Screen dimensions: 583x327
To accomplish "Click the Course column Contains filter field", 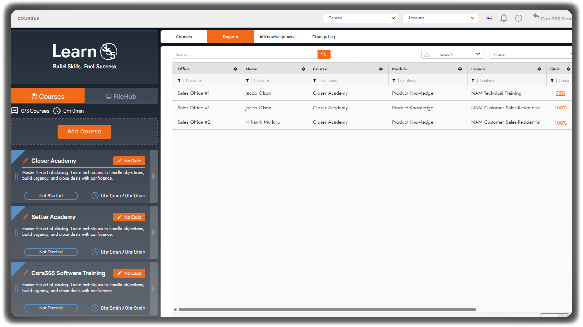I will point(353,80).
